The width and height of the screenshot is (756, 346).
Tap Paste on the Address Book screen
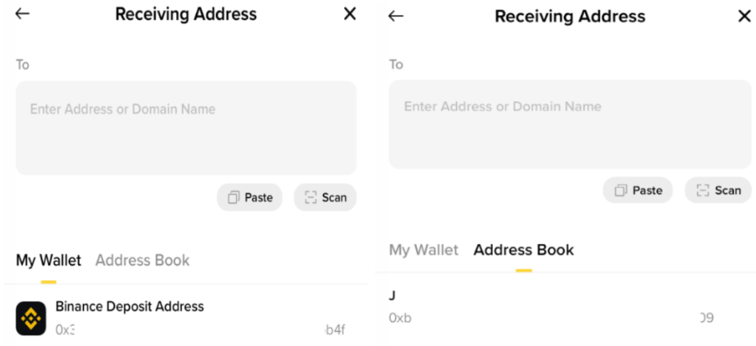pyautogui.click(x=638, y=191)
